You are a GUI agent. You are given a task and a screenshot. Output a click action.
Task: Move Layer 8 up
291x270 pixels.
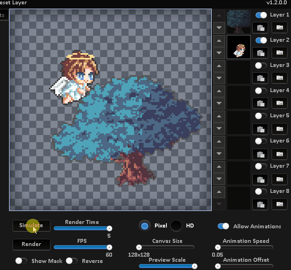[x=219, y=192]
